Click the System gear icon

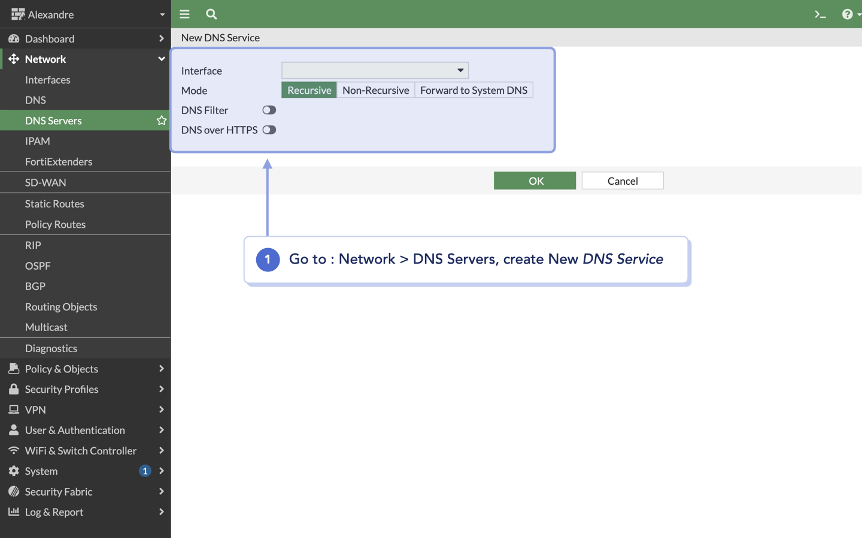13,471
